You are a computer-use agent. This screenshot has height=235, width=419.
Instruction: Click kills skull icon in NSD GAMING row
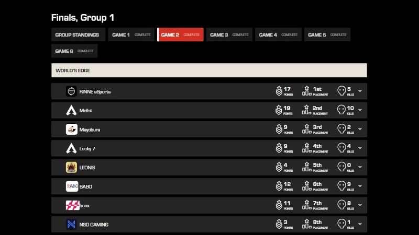click(341, 224)
